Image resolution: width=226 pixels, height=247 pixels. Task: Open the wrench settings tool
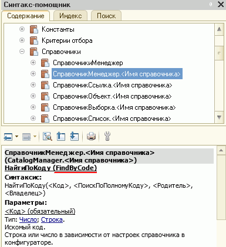(107, 136)
